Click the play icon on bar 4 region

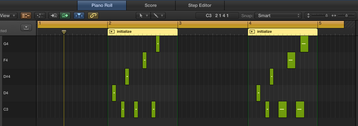[x=252, y=32]
